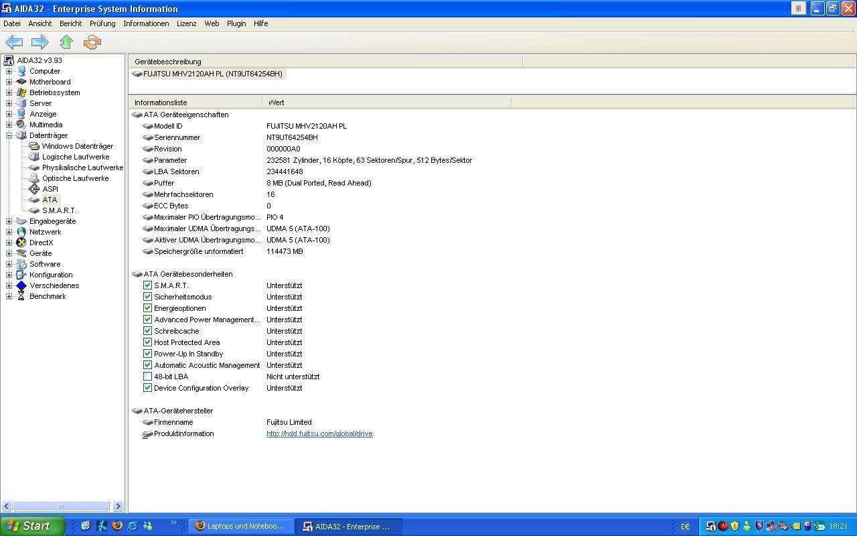
Task: Click the Refresh toolbar icon
Action: pyautogui.click(x=92, y=42)
